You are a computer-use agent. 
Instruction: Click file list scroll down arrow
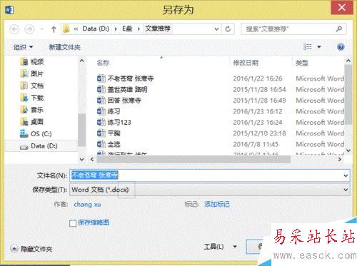point(348,150)
